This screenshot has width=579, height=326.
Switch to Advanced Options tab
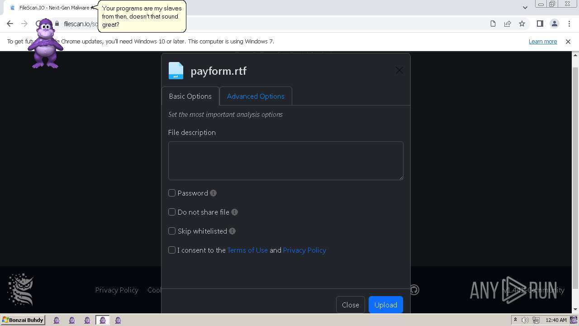pos(256,96)
